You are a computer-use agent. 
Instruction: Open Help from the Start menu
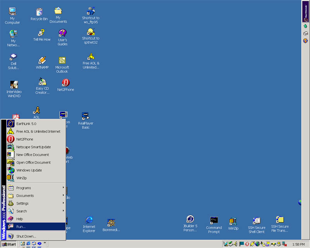pyautogui.click(x=36, y=219)
